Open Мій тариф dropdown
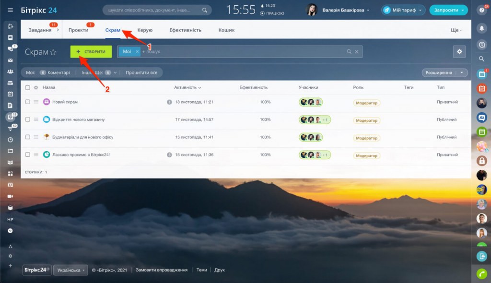Viewport: 491px width, 283px height. tap(403, 10)
